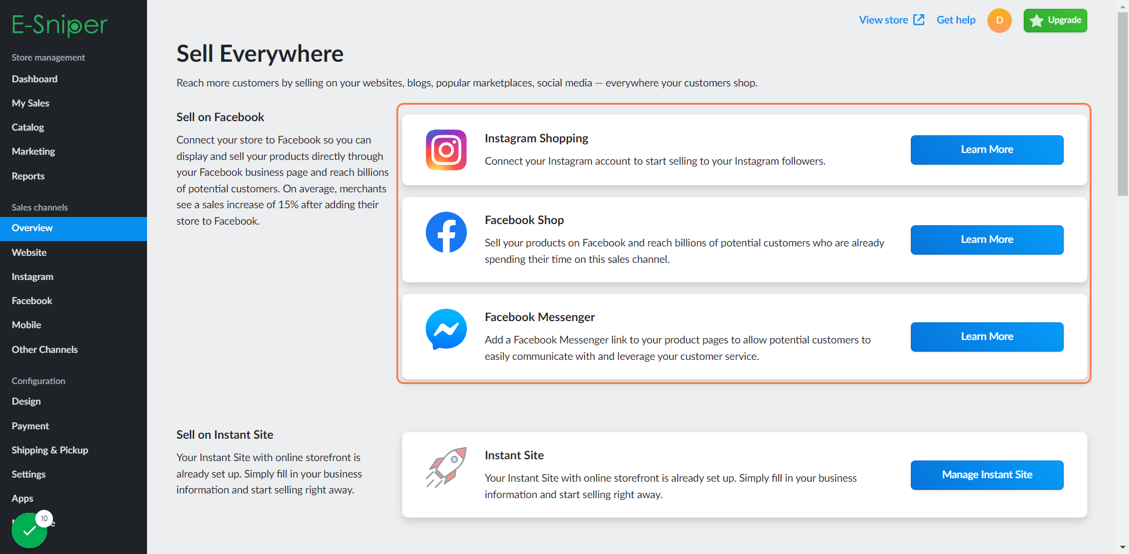The width and height of the screenshot is (1129, 554).
Task: Open the Get help link
Action: click(x=956, y=20)
